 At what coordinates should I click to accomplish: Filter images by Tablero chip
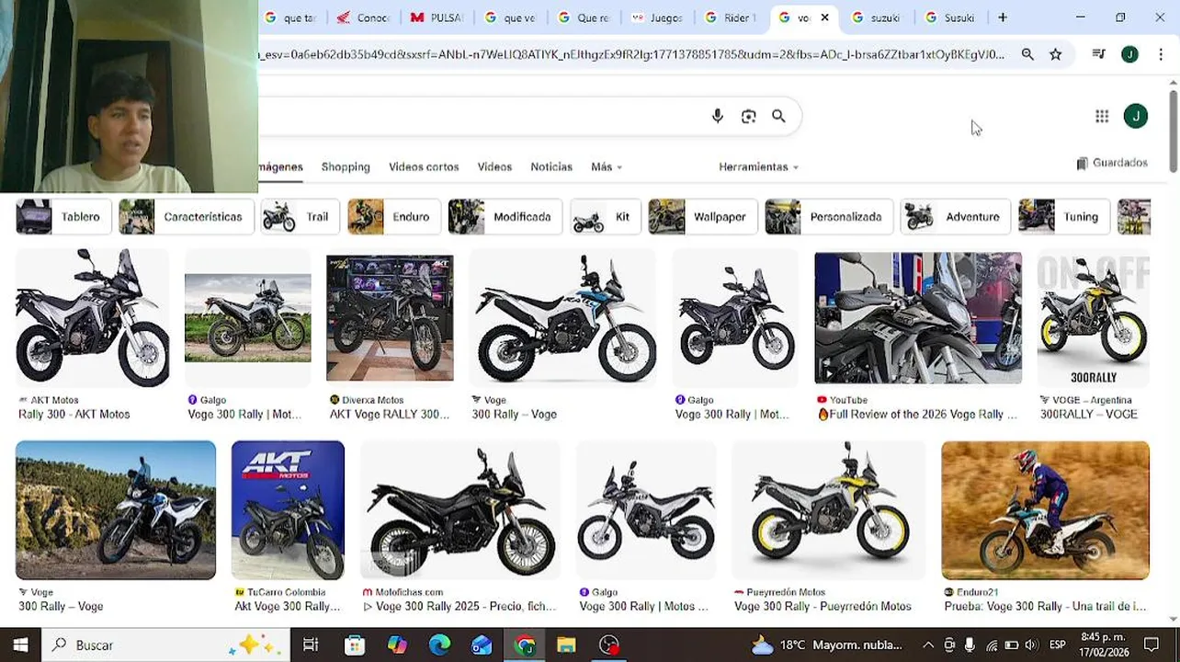tap(63, 217)
